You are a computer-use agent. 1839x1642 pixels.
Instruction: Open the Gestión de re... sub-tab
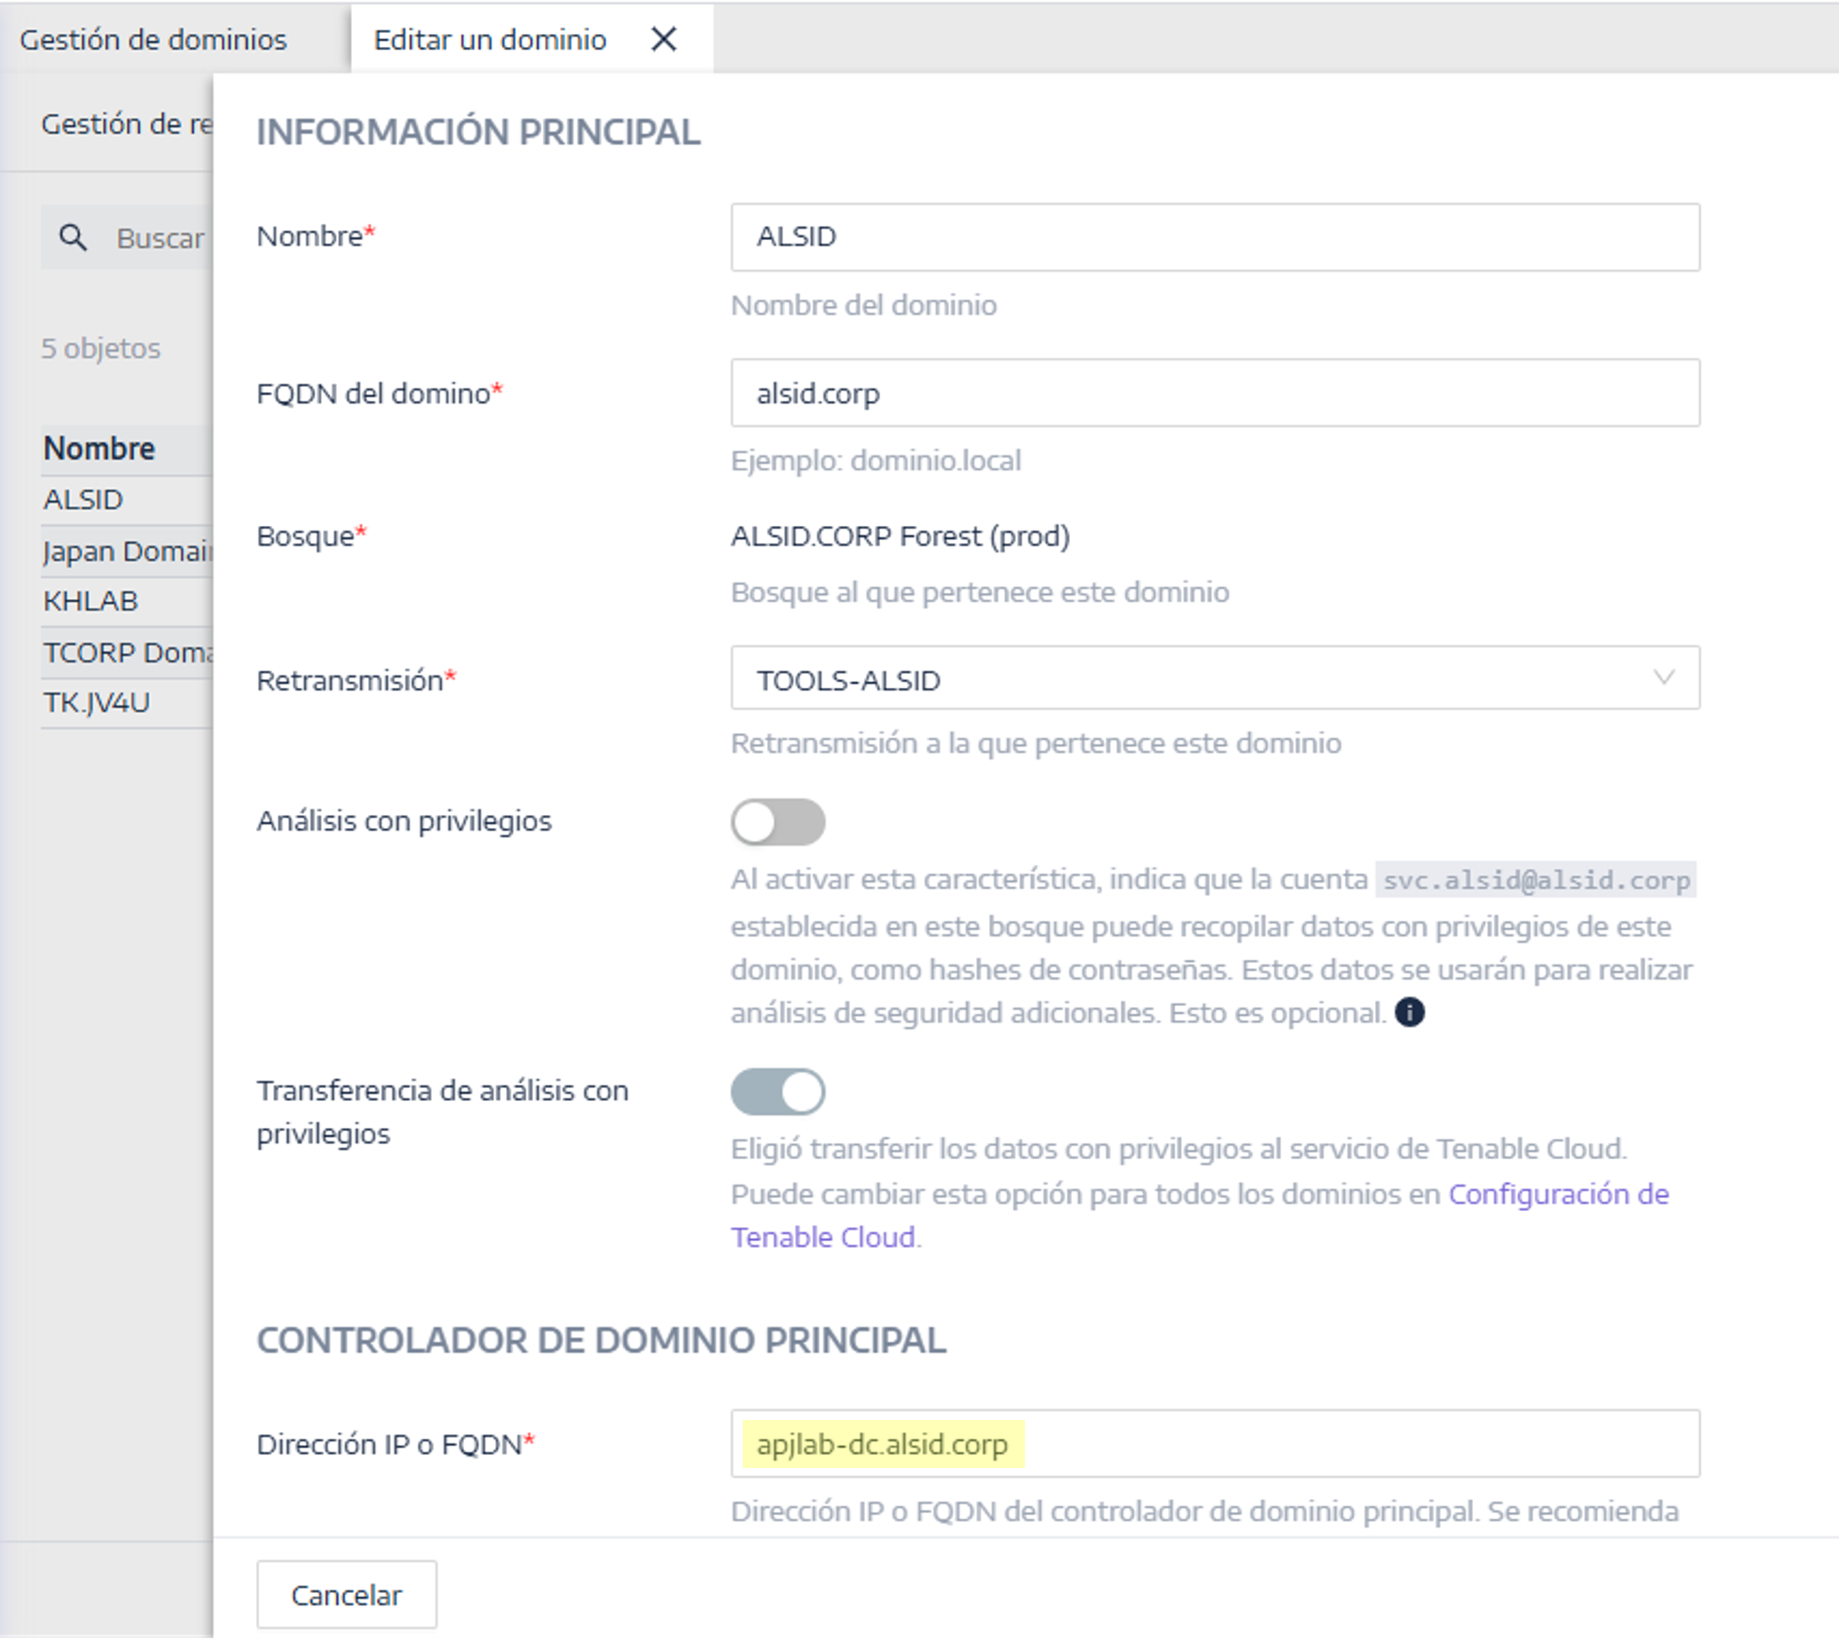[127, 123]
